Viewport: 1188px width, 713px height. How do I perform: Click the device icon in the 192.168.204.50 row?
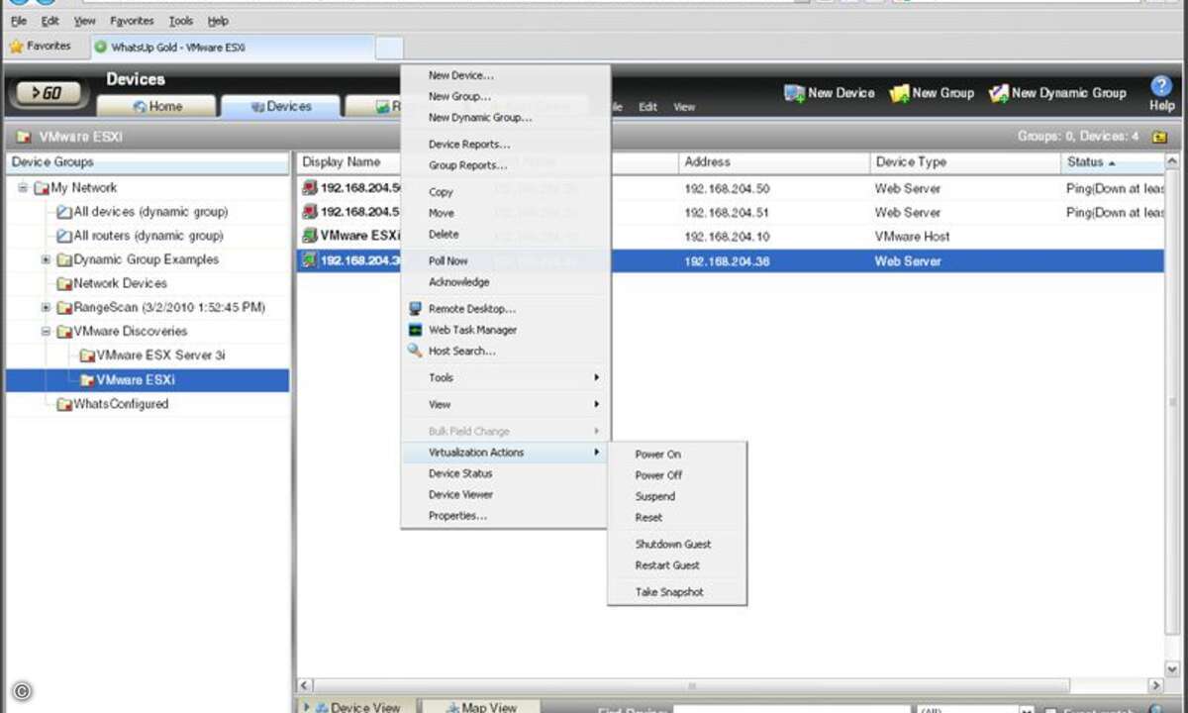click(x=310, y=187)
